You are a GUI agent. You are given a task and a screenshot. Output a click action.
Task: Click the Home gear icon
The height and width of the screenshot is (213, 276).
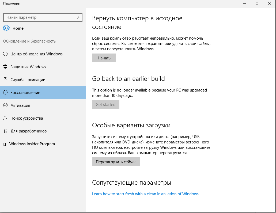[6, 28]
